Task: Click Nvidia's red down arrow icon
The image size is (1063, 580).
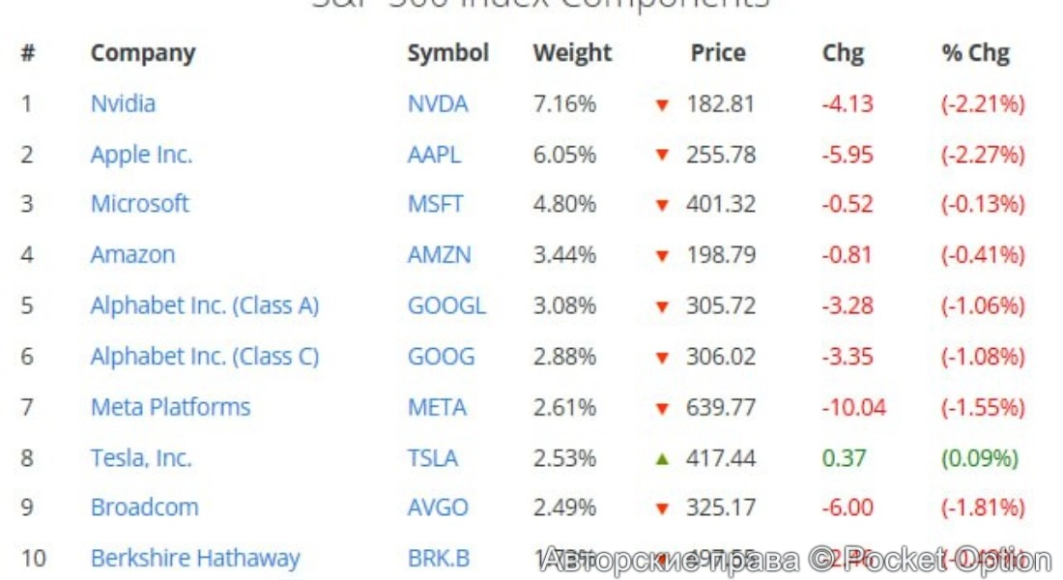Action: (x=662, y=104)
